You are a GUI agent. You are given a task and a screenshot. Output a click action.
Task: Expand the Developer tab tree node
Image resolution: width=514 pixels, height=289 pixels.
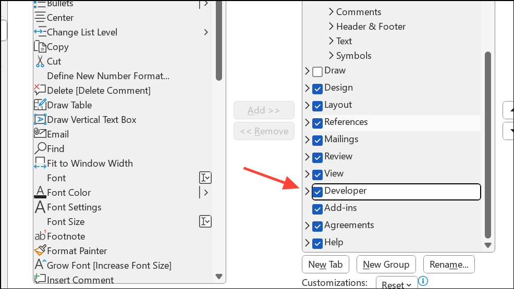(307, 191)
